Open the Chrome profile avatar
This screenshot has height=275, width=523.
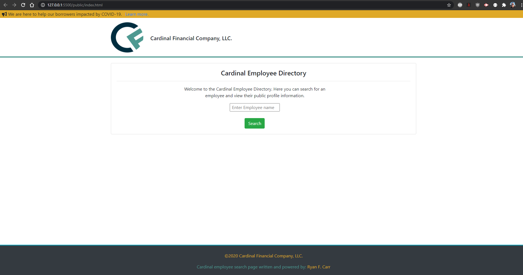click(513, 5)
